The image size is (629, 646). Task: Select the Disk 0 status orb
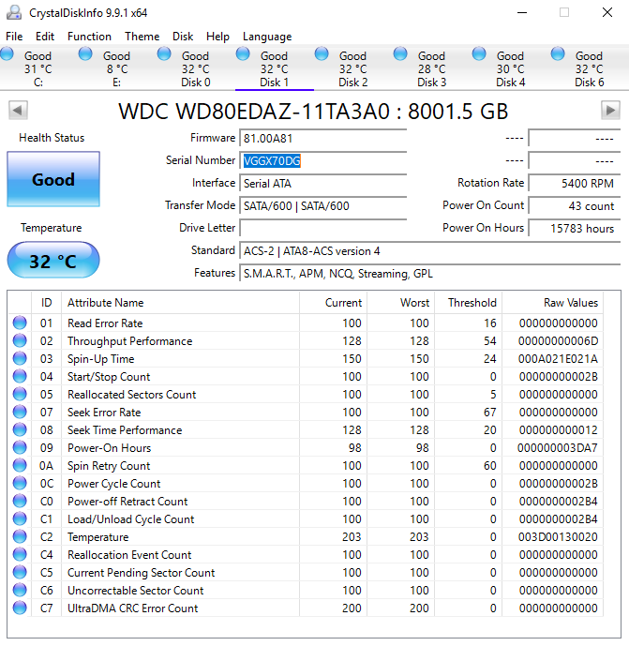pos(164,54)
